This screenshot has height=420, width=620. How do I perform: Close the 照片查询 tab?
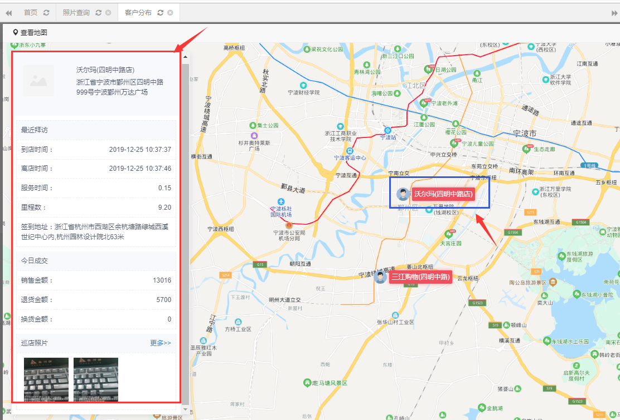pos(108,13)
